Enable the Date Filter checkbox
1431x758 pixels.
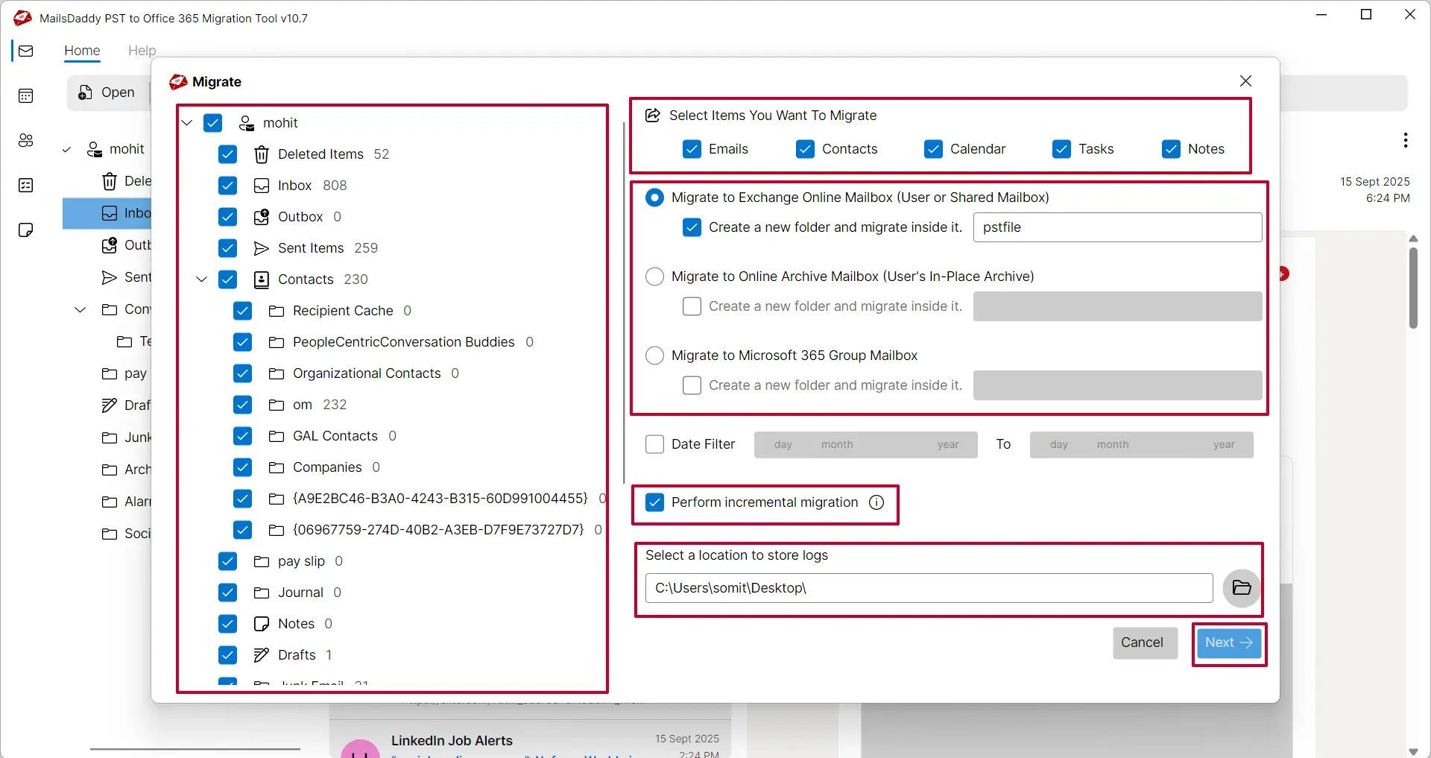654,444
